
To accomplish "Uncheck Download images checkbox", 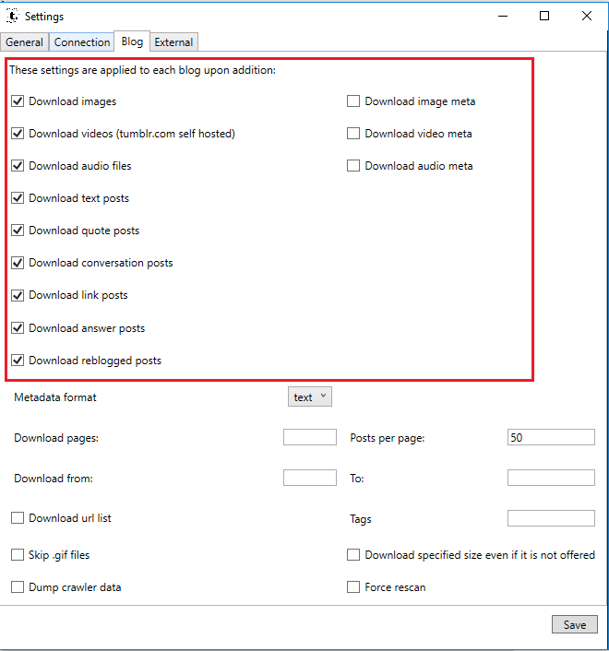I will [x=18, y=101].
